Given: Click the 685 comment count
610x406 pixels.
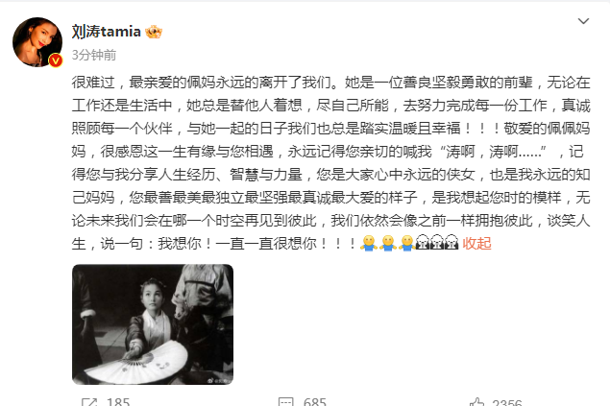Looking at the screenshot, I should [x=315, y=402].
